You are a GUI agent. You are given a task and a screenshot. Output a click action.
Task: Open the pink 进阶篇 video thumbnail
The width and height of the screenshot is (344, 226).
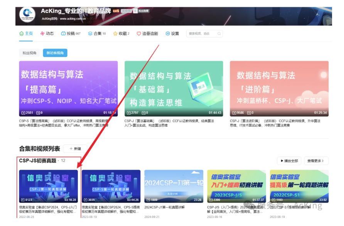click(x=279, y=89)
